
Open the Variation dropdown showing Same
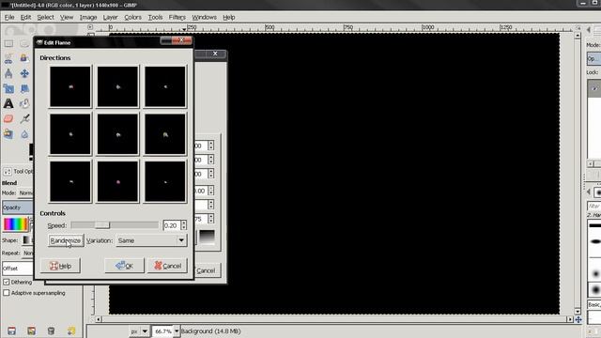(x=151, y=240)
